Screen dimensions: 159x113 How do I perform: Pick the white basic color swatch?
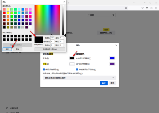click(30, 27)
